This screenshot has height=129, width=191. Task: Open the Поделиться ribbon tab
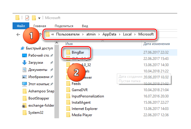tap(64, 26)
